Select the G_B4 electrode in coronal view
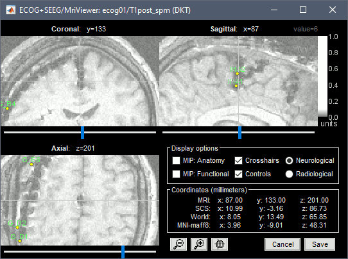 7,108
